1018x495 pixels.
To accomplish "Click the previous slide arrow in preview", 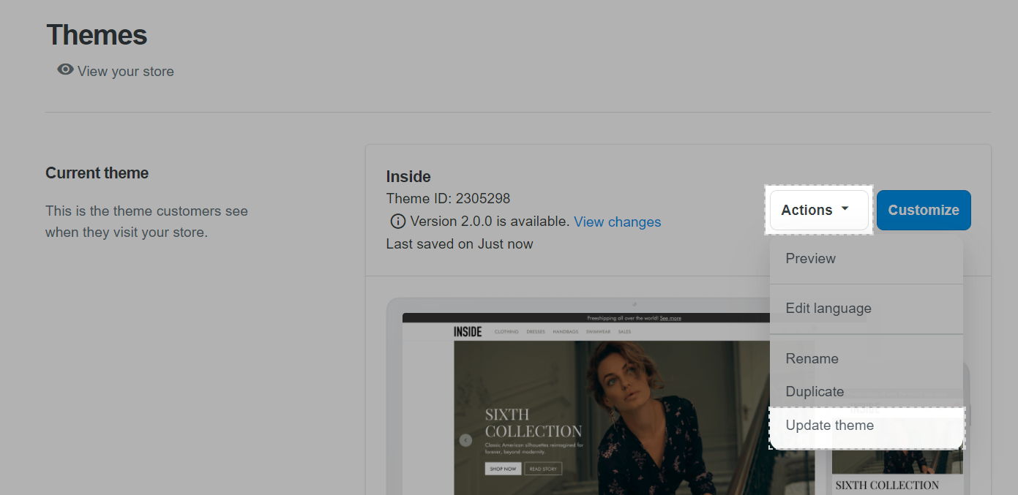I will click(x=465, y=440).
